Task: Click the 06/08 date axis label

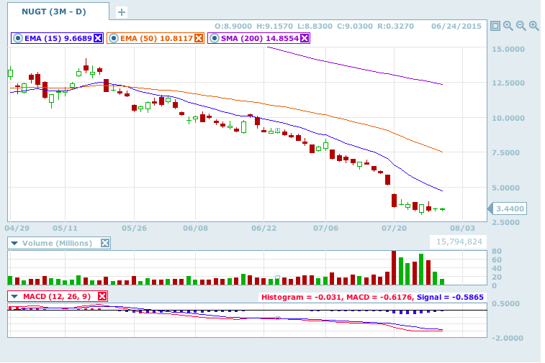Action: click(195, 228)
